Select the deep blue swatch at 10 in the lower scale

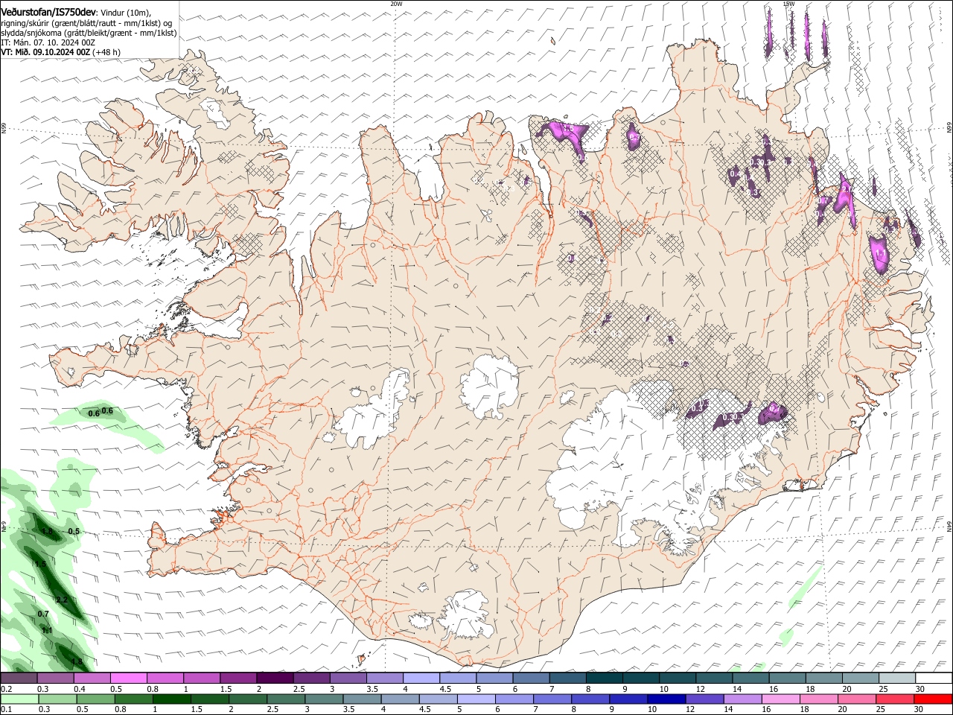point(666,699)
